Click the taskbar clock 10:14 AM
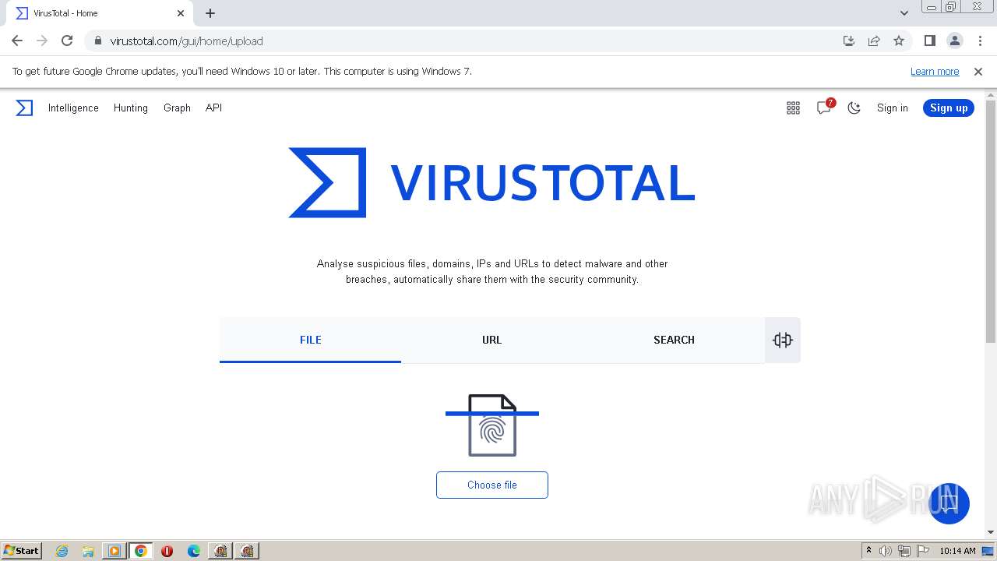Image resolution: width=997 pixels, height=561 pixels. [x=957, y=551]
